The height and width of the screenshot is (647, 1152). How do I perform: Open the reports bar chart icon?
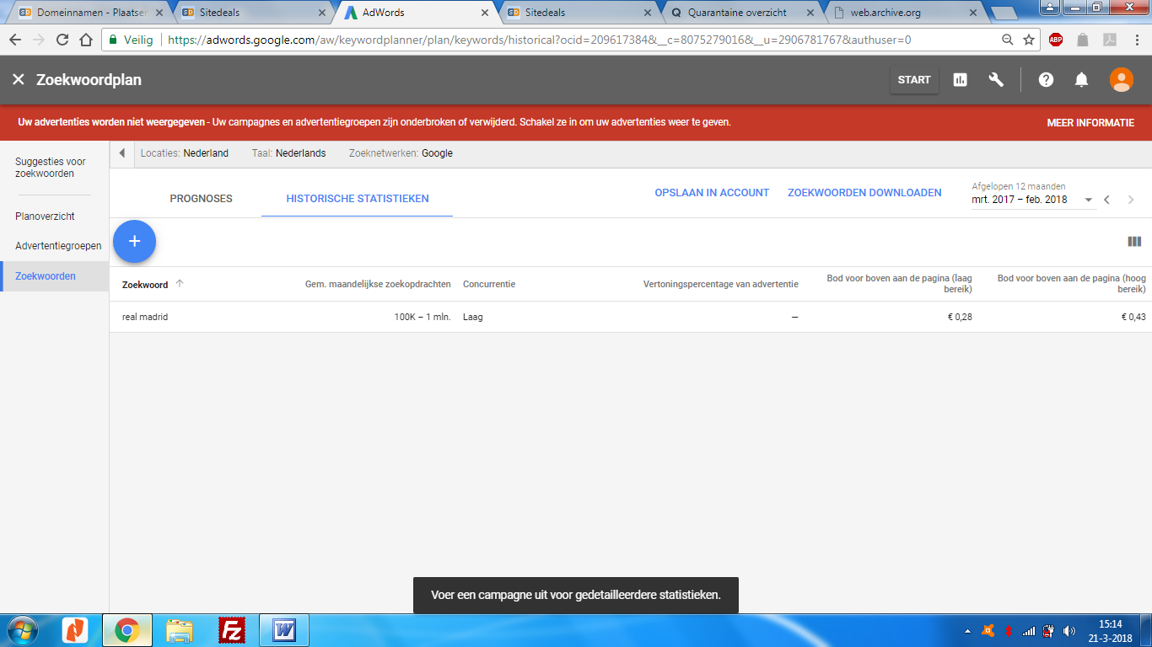[x=960, y=80]
